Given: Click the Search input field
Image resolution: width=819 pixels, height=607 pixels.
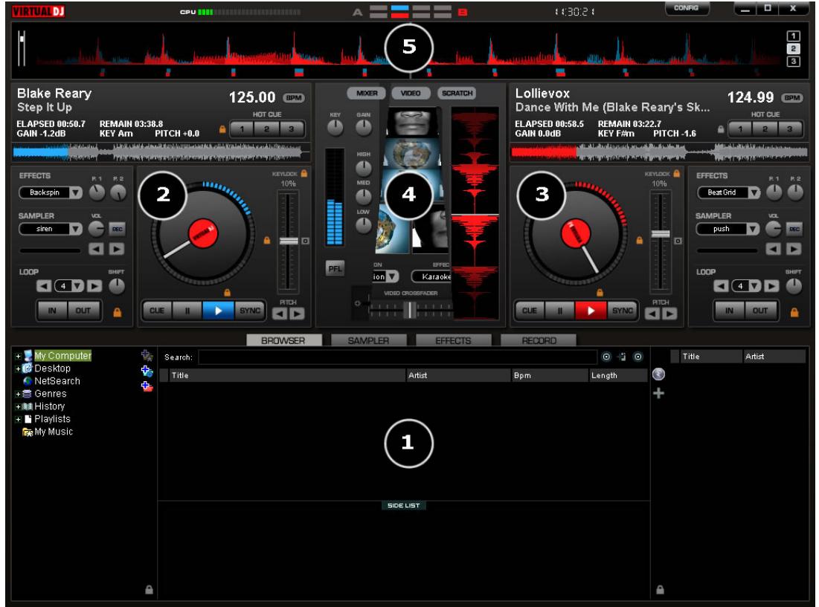Looking at the screenshot, I should (397, 357).
